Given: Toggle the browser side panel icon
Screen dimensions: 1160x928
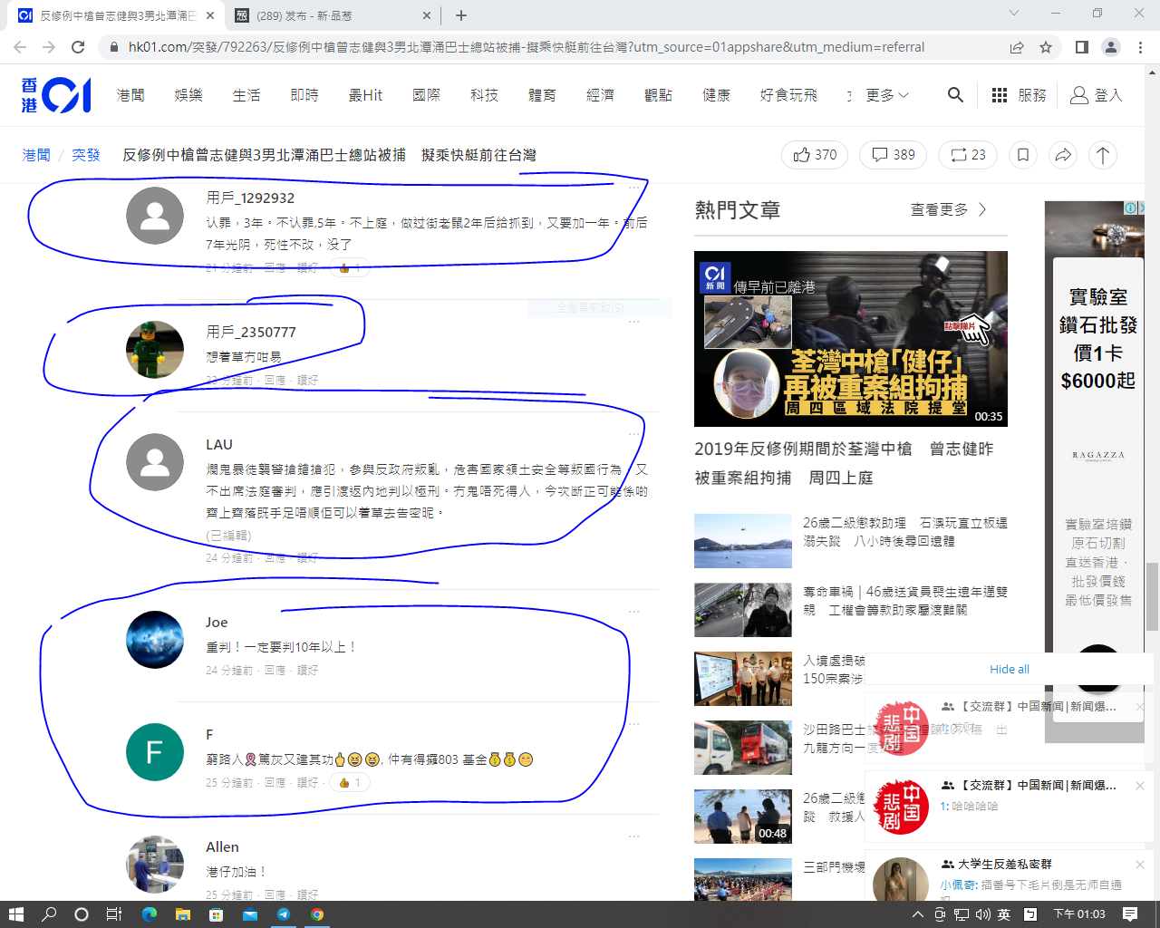Looking at the screenshot, I should pos(1081,47).
